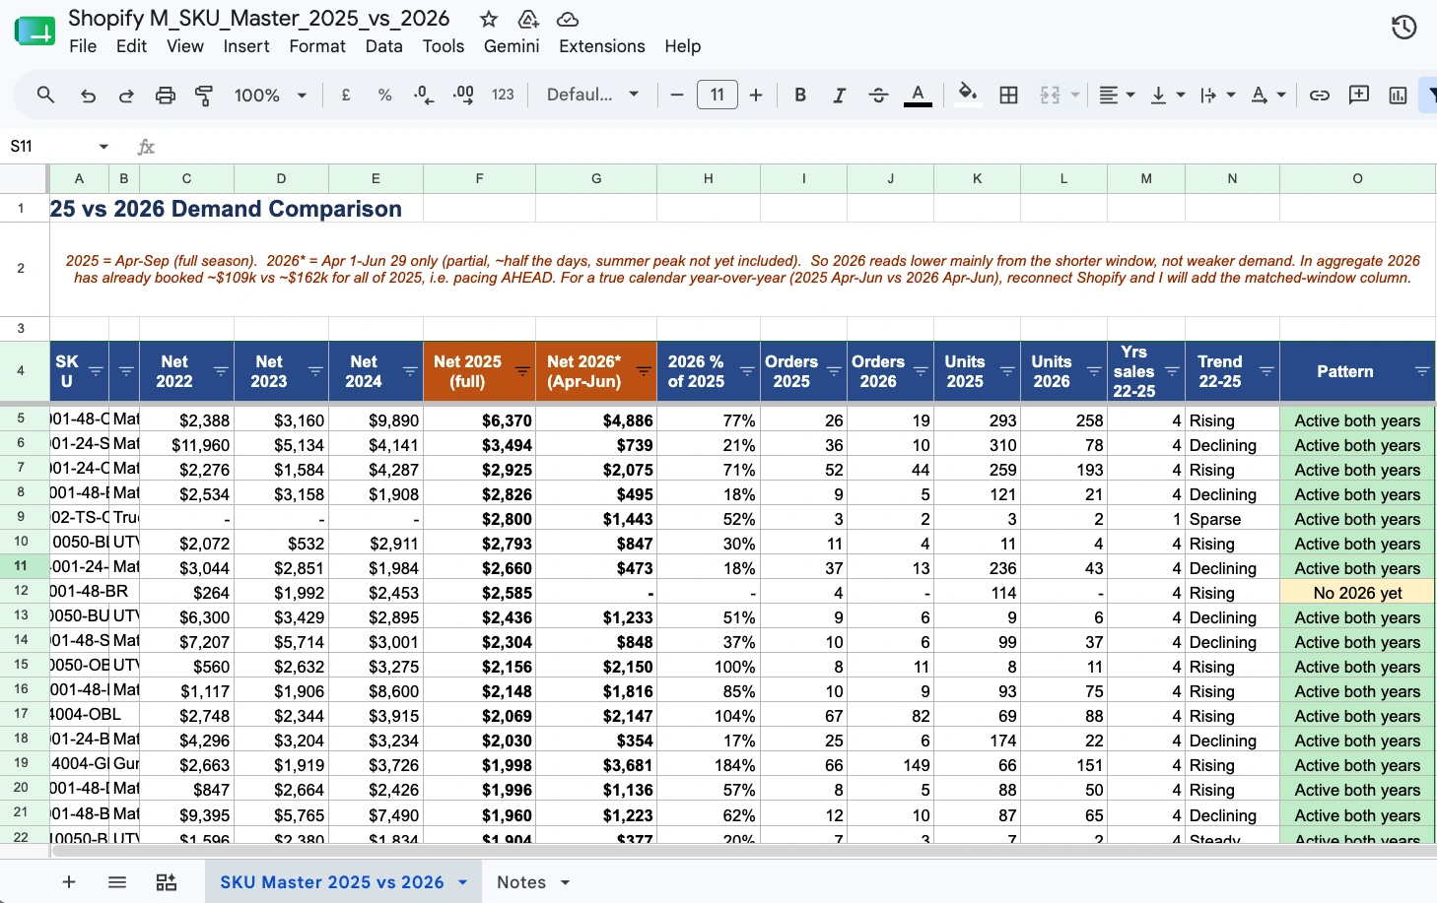Image resolution: width=1437 pixels, height=903 pixels.
Task: Click the print icon
Action: click(x=166, y=96)
